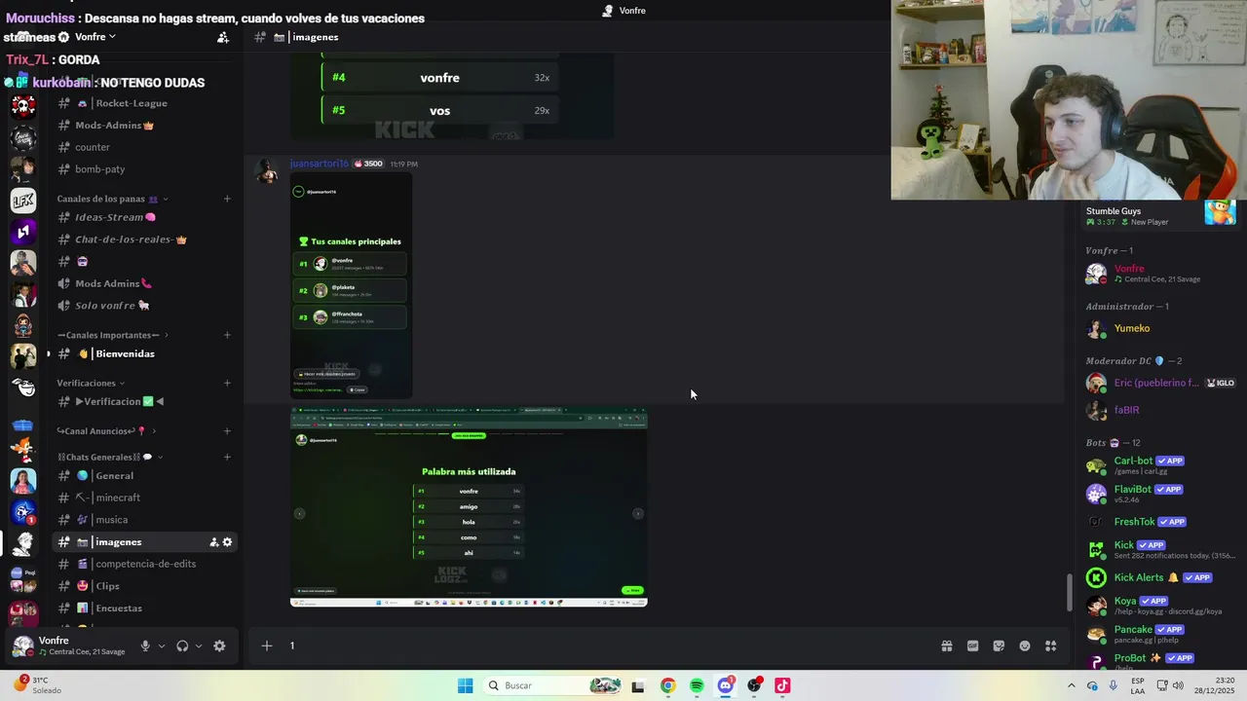Open the sticker picker

tap(999, 646)
